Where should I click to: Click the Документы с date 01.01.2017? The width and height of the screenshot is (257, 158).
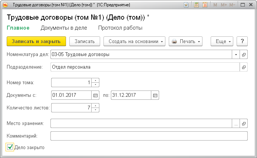pos(71,95)
